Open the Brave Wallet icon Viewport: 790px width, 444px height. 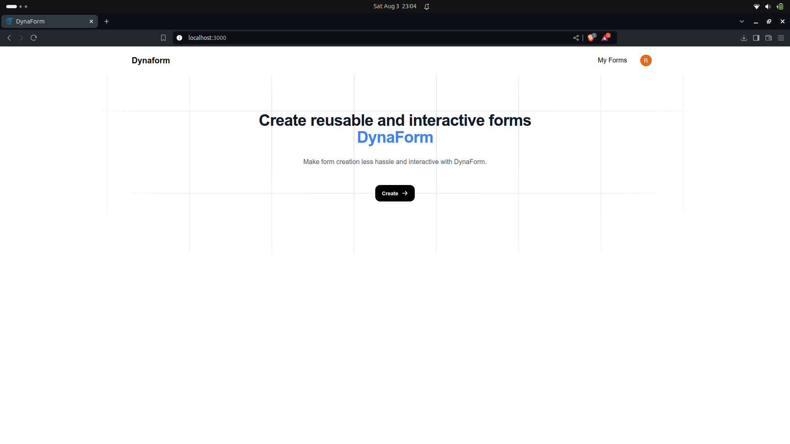[x=769, y=38]
